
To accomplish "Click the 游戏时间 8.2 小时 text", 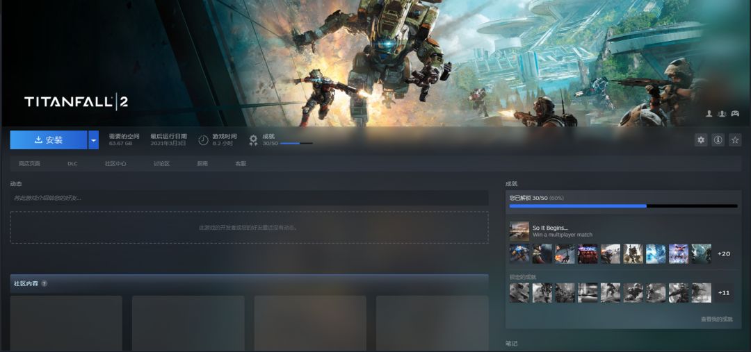I will coord(225,140).
